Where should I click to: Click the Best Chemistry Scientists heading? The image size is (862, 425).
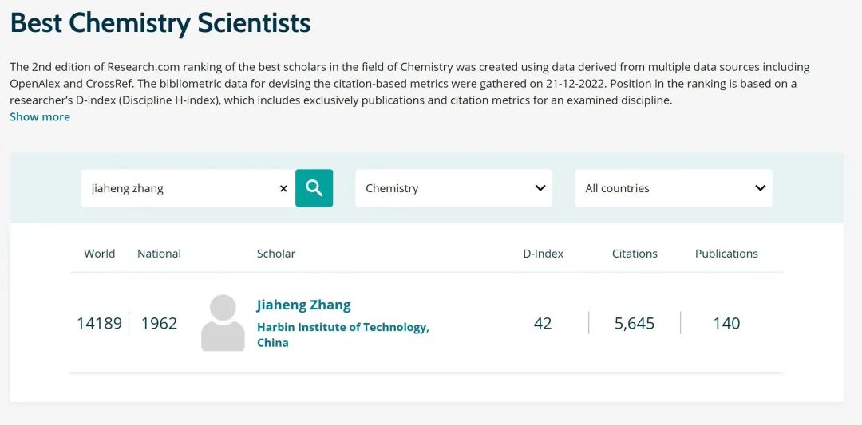[160, 22]
